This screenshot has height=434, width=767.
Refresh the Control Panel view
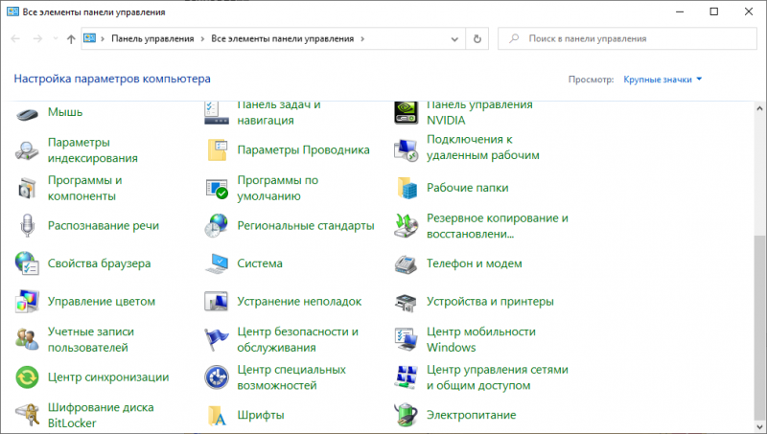point(476,39)
